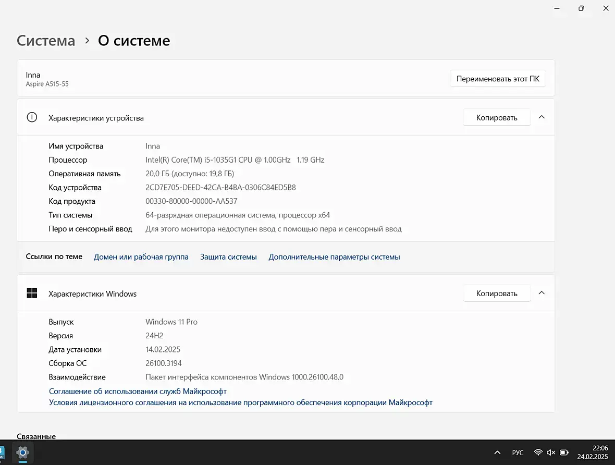Click the Windows logo icon beside Характеристики Windows

click(x=32, y=293)
